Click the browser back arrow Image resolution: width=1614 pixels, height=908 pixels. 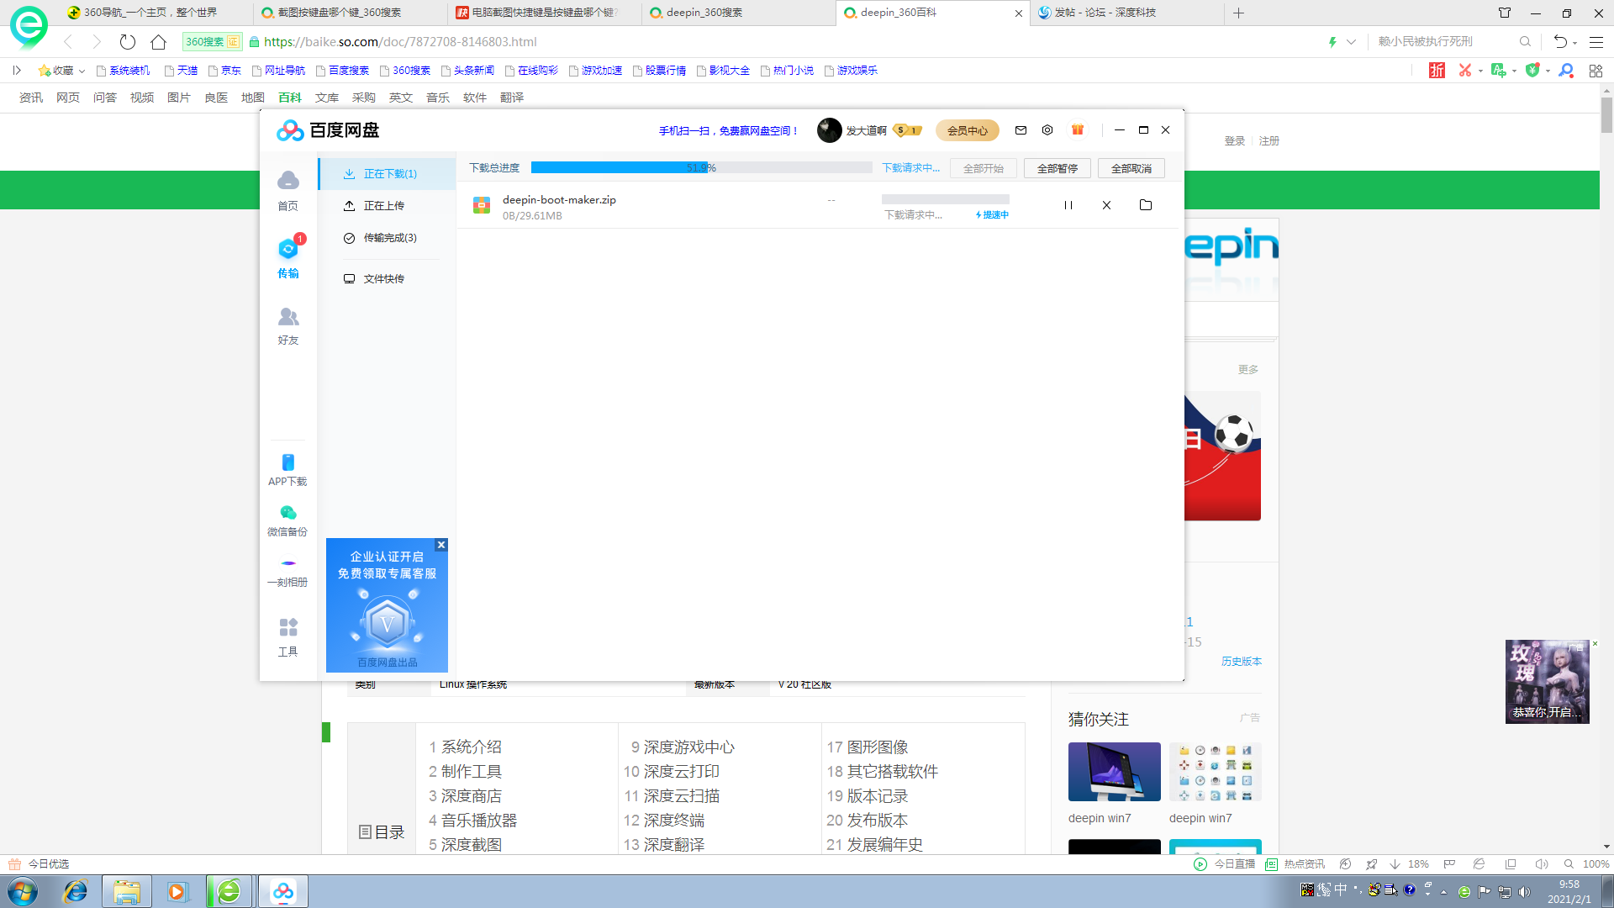pos(69,42)
